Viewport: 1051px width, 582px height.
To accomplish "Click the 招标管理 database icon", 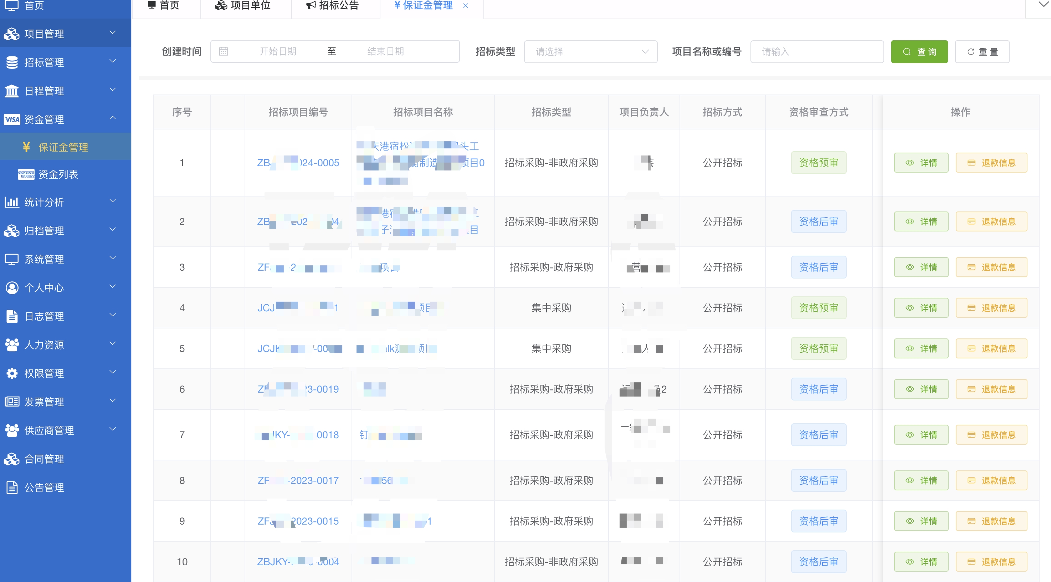I will [x=12, y=62].
